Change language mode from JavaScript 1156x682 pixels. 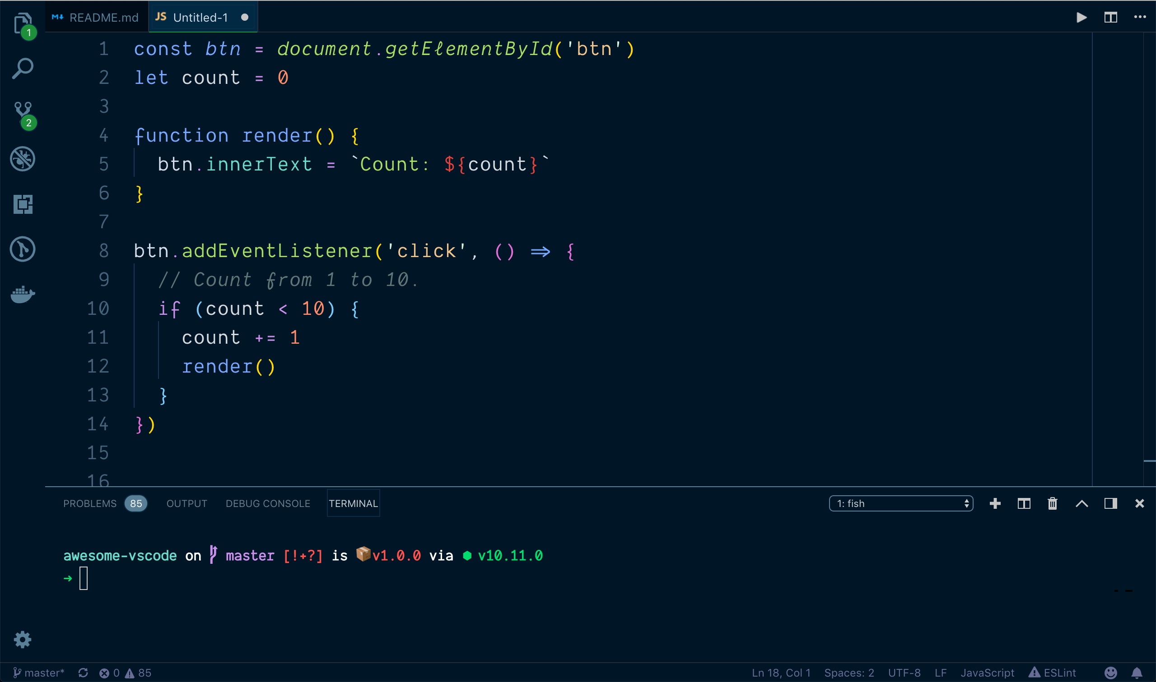987,673
